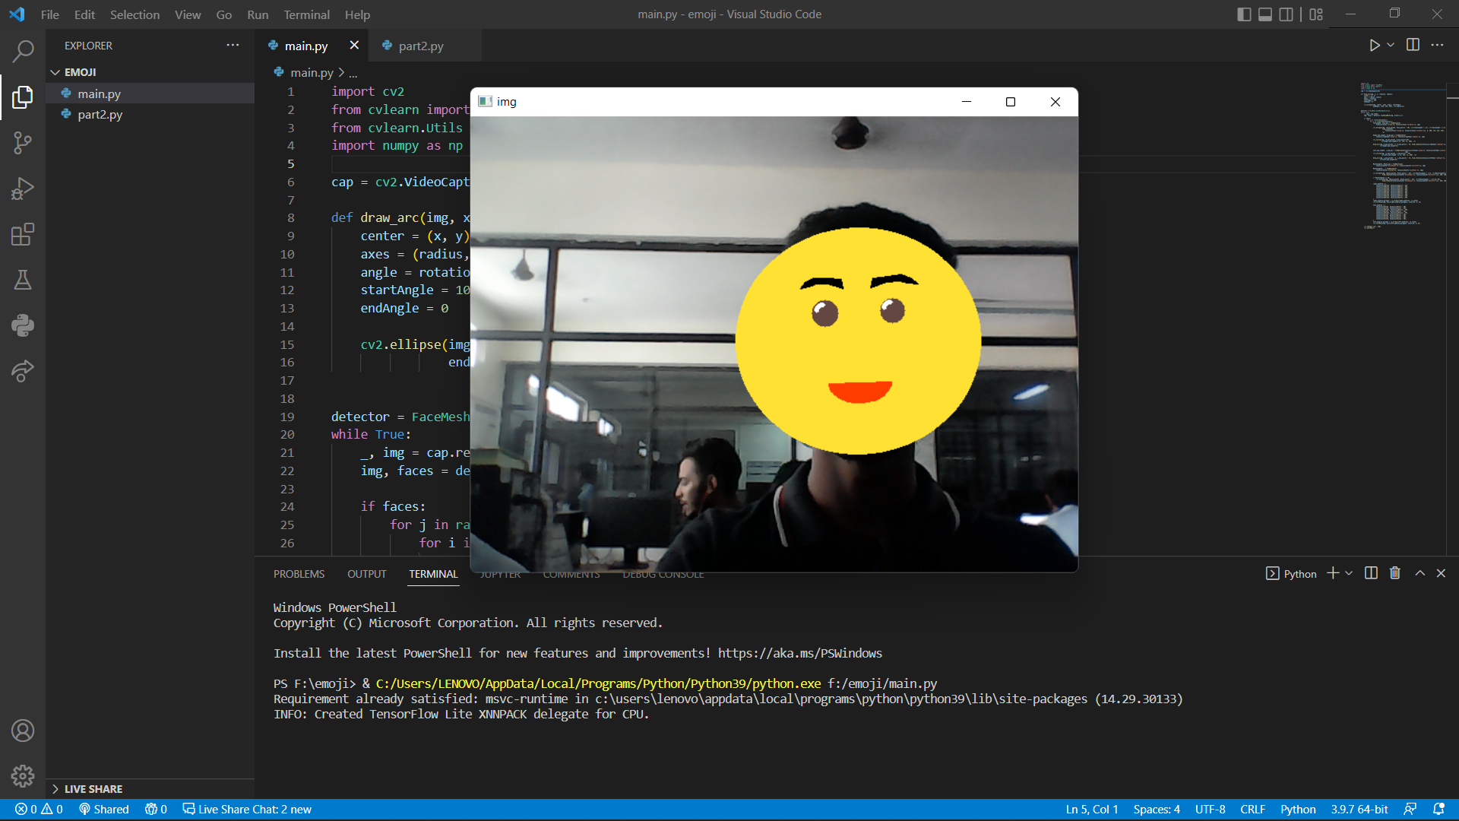Image resolution: width=1459 pixels, height=821 pixels.
Task: Open the Live Share view
Action: coord(23,371)
